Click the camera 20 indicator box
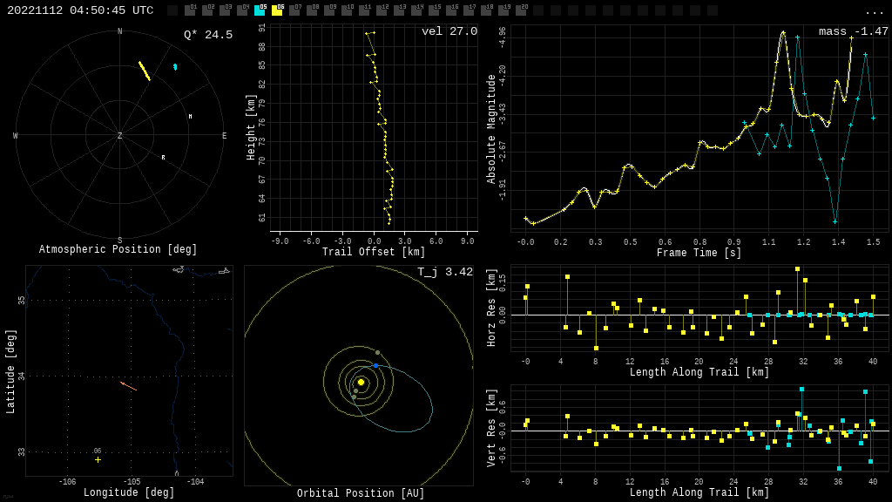The height and width of the screenshot is (502, 892). pyautogui.click(x=521, y=10)
